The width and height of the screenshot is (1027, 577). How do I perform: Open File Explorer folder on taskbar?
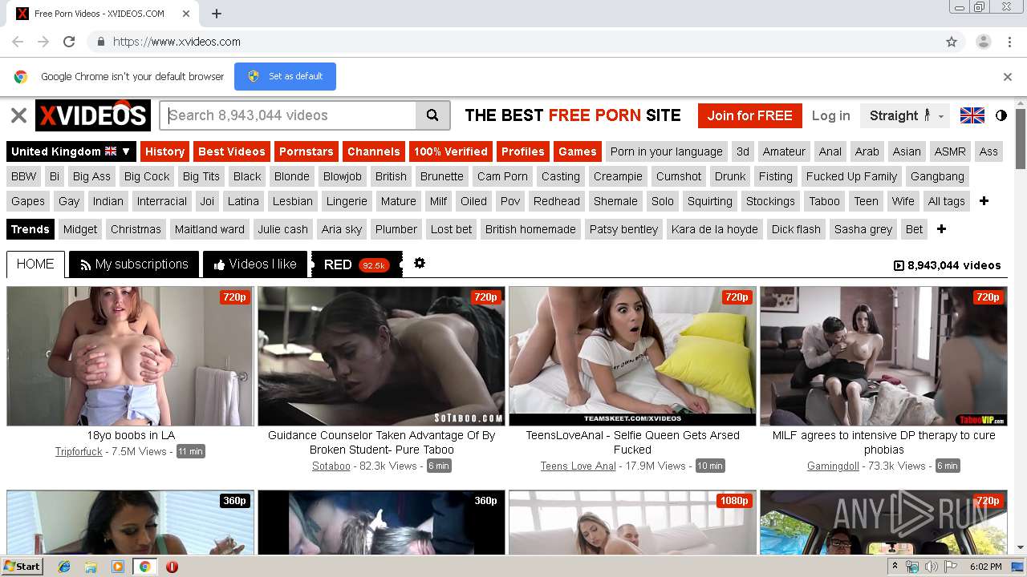(91, 567)
